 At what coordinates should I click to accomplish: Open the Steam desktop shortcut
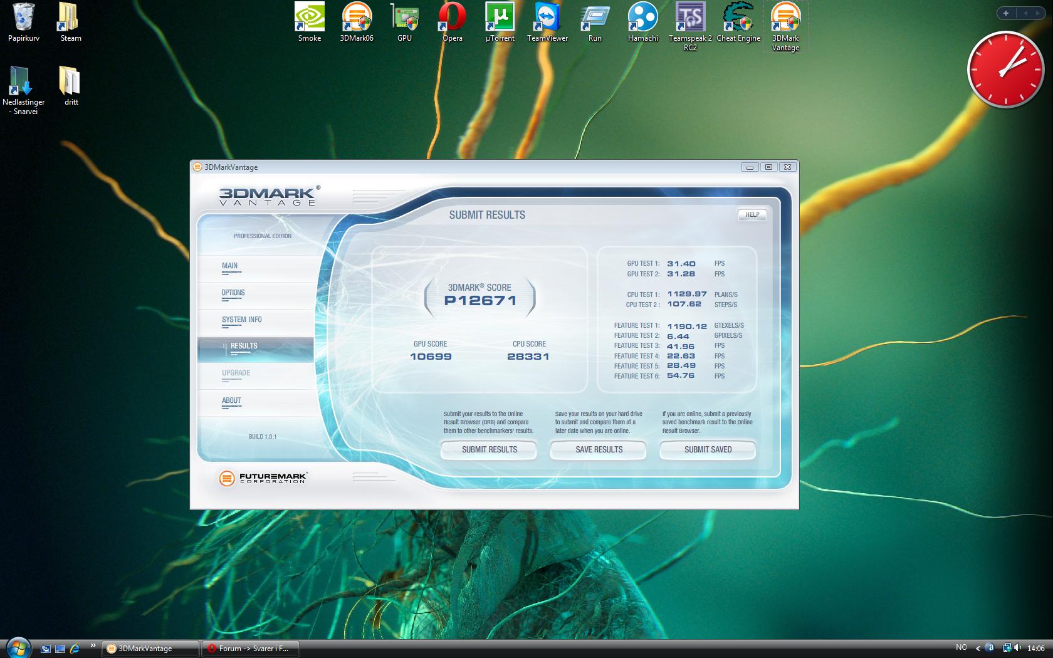(x=70, y=23)
